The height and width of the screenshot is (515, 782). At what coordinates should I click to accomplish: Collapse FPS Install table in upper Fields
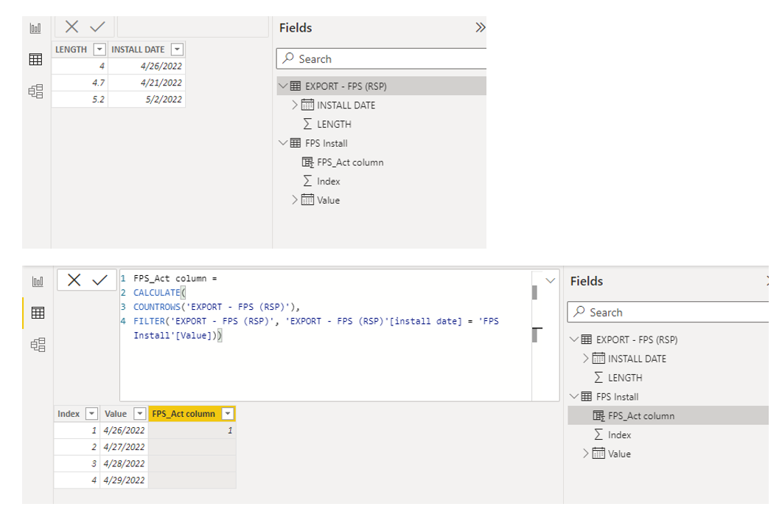(283, 142)
